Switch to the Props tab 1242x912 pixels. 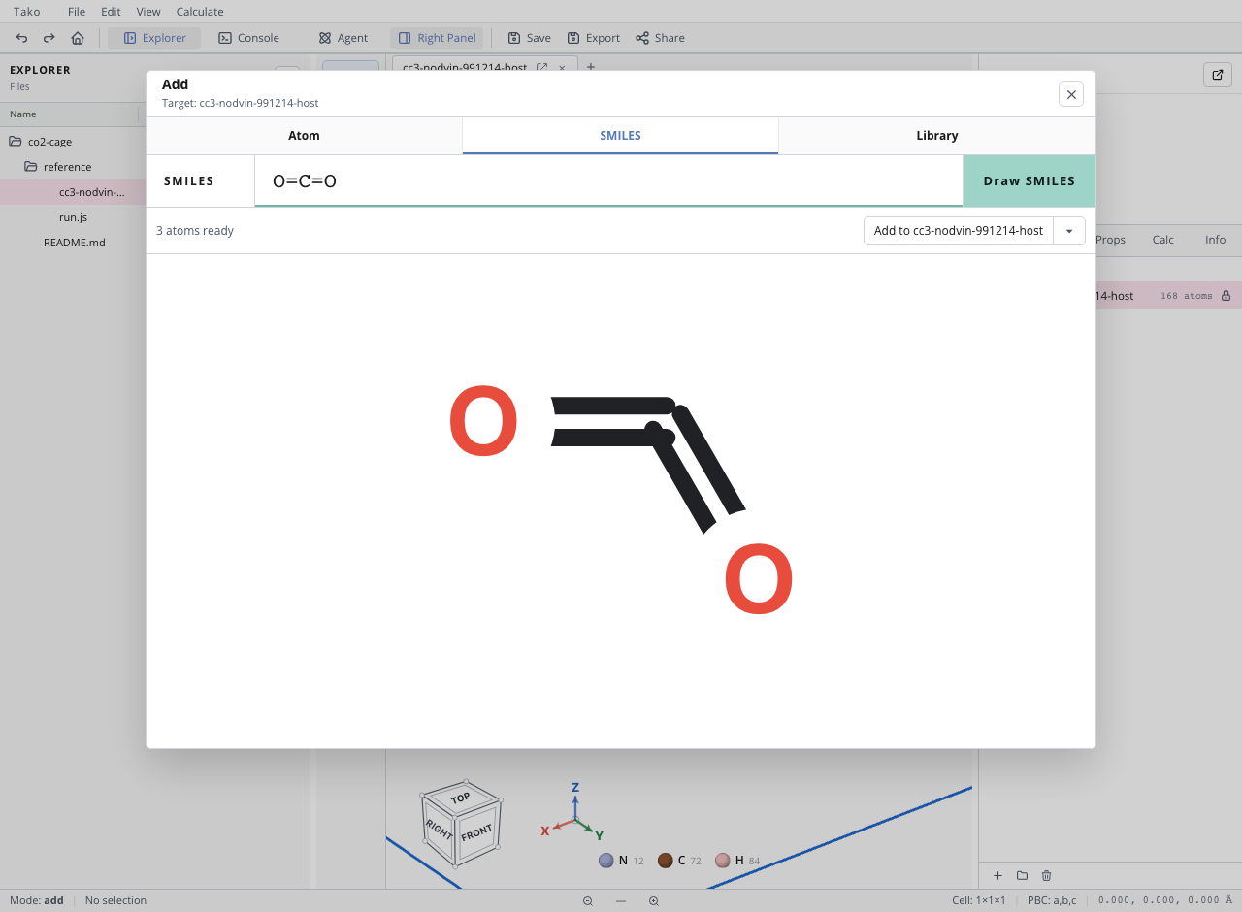pyautogui.click(x=1111, y=240)
